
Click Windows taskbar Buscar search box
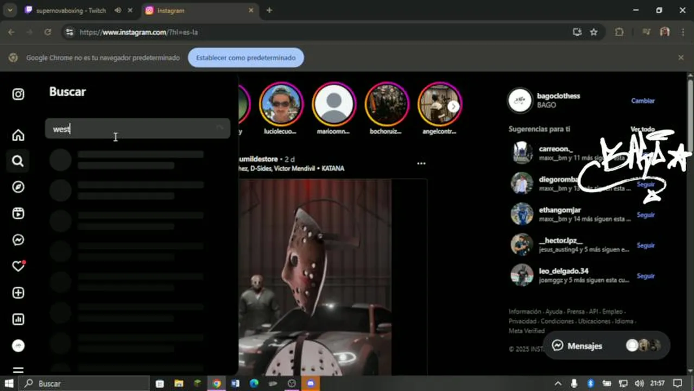84,383
